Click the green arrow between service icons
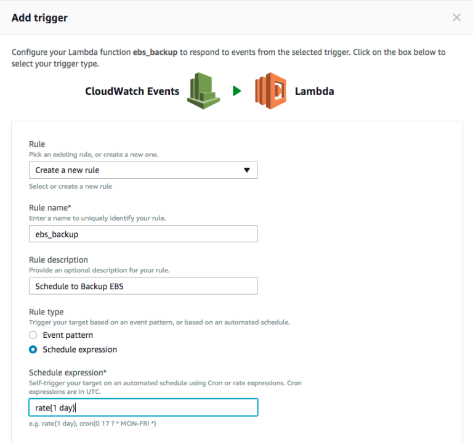The height and width of the screenshot is (442, 473). coord(237,91)
